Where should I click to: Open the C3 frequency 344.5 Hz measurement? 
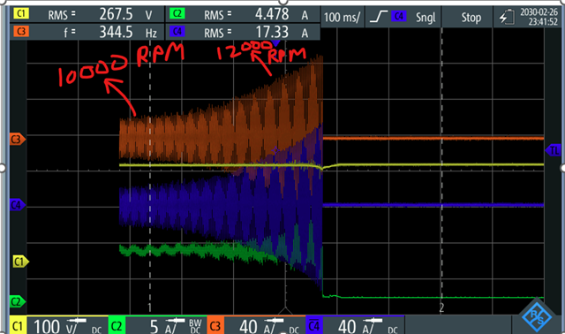(x=87, y=33)
